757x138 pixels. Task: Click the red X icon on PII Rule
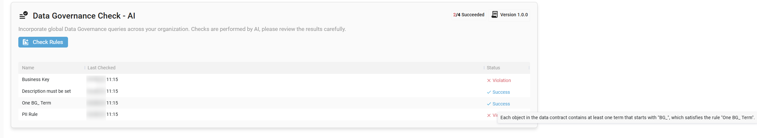point(489,115)
